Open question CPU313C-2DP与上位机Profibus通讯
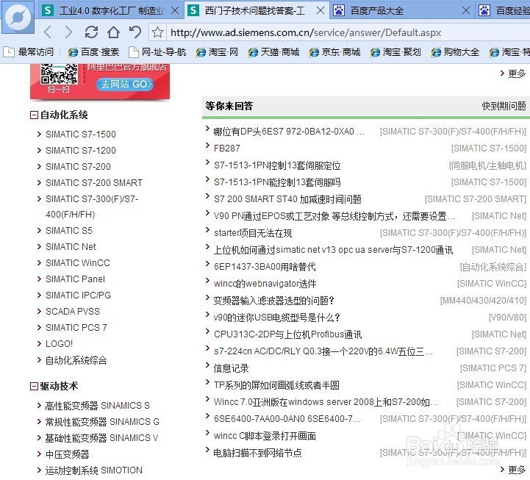This screenshot has width=530, height=480. pos(287,334)
